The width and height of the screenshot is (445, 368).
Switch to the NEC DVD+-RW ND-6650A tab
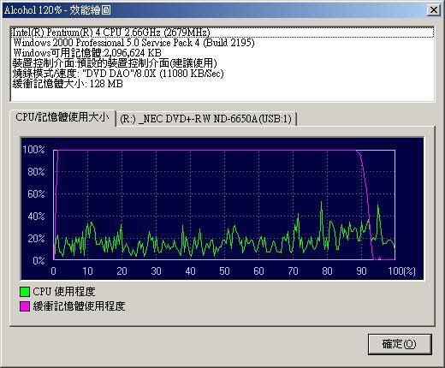click(x=206, y=119)
